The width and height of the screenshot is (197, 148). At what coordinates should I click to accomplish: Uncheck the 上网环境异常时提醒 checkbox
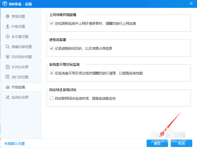(52, 23)
